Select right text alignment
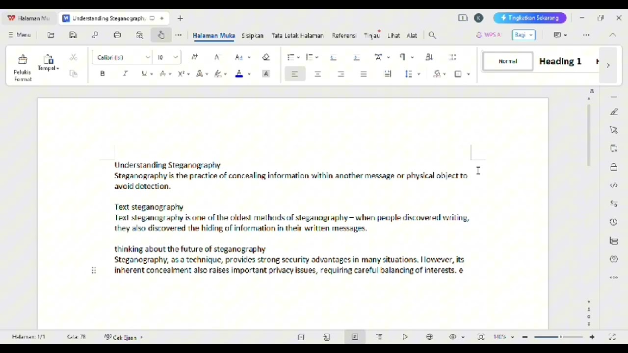Image resolution: width=628 pixels, height=353 pixels. (x=341, y=74)
